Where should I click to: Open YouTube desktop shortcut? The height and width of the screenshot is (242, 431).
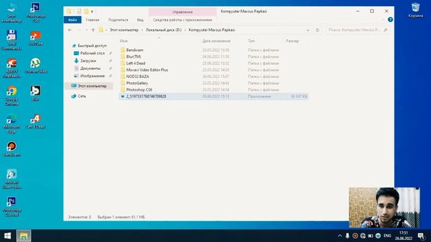pyautogui.click(x=36, y=38)
